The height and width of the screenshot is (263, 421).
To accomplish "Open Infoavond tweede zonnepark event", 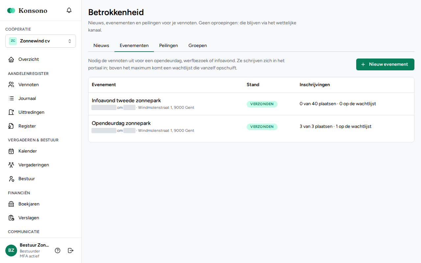I will tap(126, 101).
